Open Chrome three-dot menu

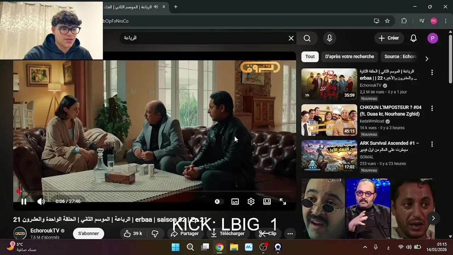pos(445,21)
